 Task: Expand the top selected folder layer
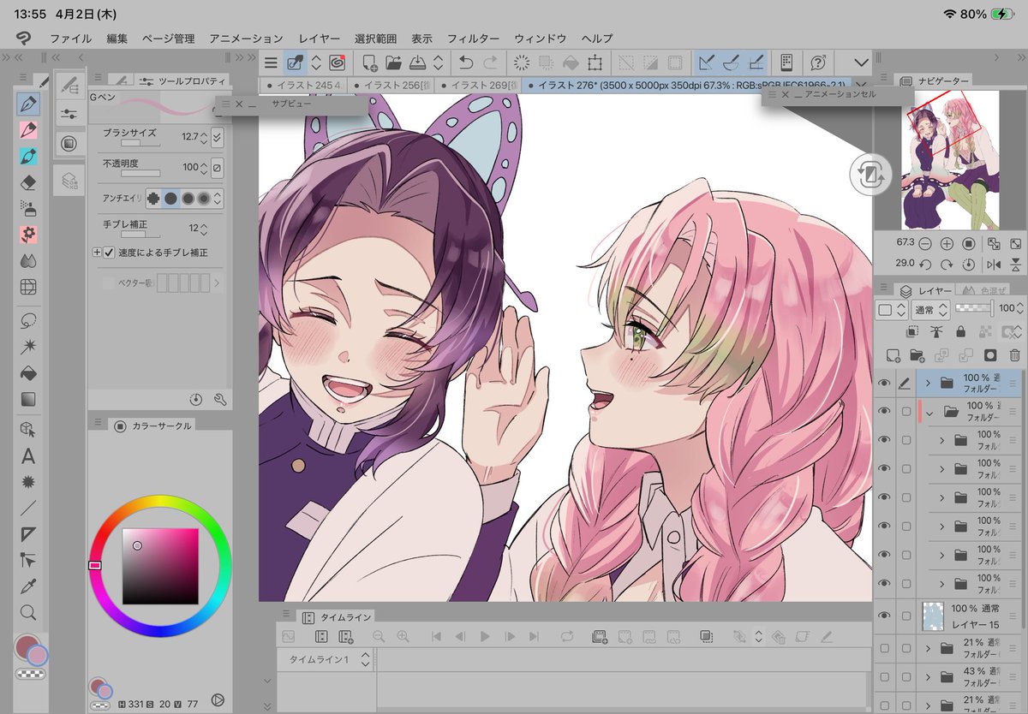point(928,383)
